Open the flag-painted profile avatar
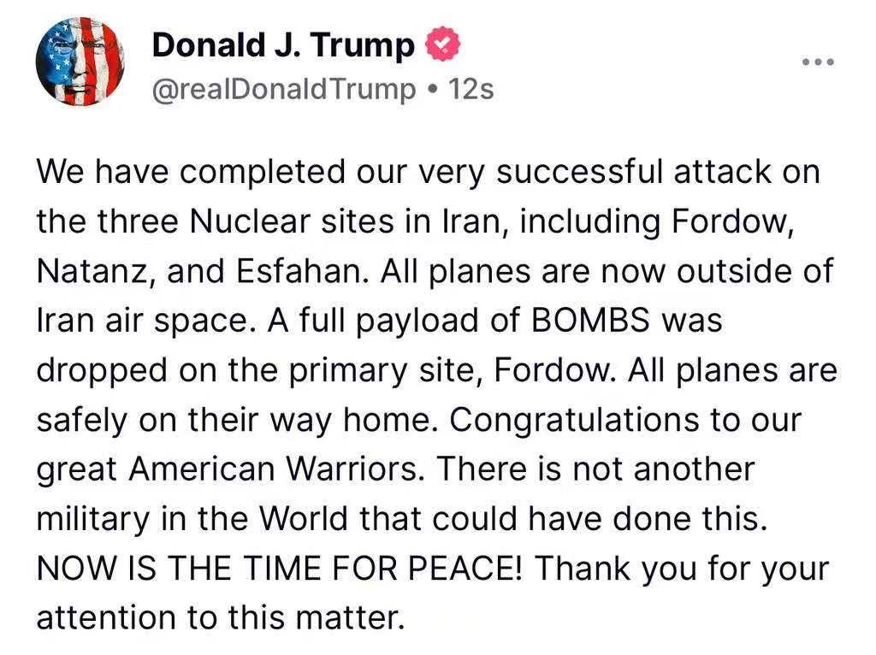 click(80, 61)
